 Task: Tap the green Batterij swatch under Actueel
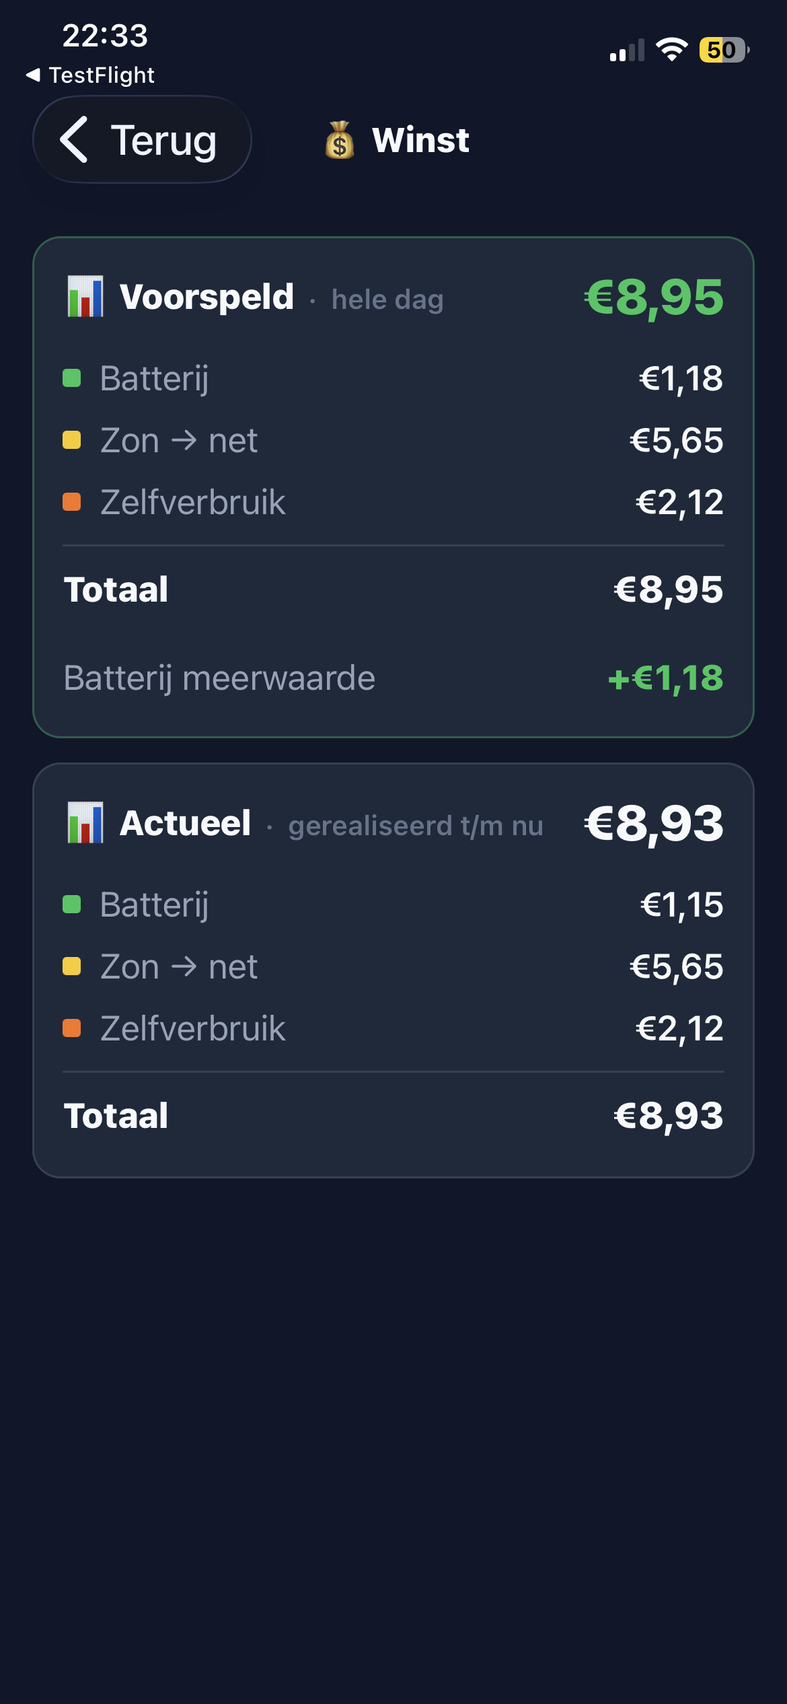[72, 904]
